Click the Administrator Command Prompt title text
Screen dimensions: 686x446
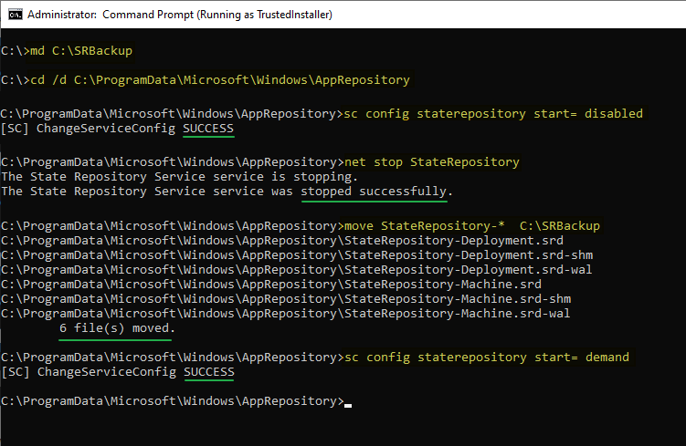click(180, 15)
